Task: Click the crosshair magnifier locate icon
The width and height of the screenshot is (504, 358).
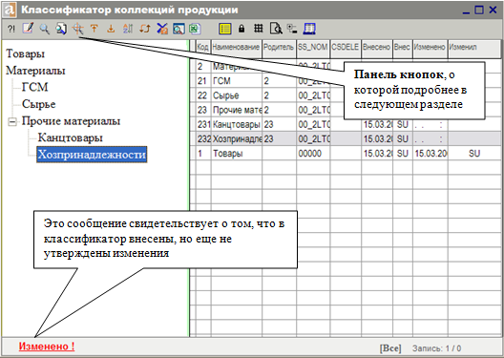Action: (x=77, y=29)
